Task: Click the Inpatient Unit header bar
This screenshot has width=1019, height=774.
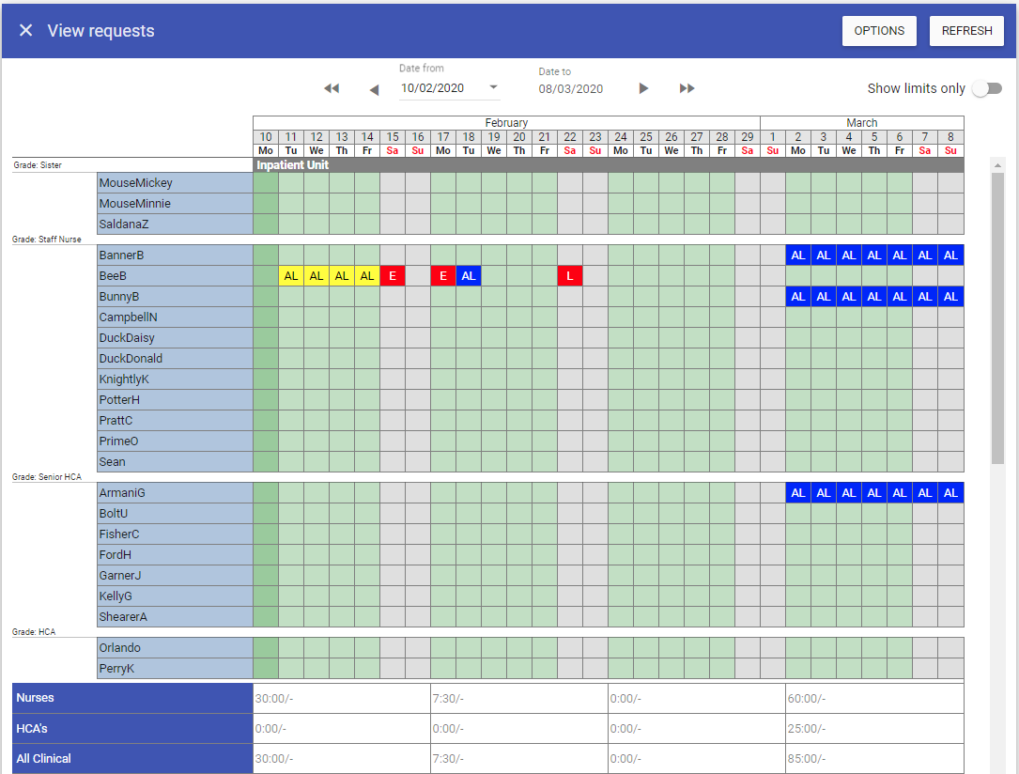Action: click(x=608, y=165)
